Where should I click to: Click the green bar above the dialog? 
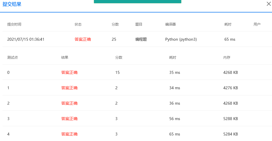coord(138,1)
